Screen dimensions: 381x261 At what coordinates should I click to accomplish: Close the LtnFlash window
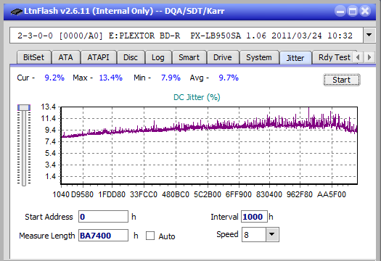365,11
